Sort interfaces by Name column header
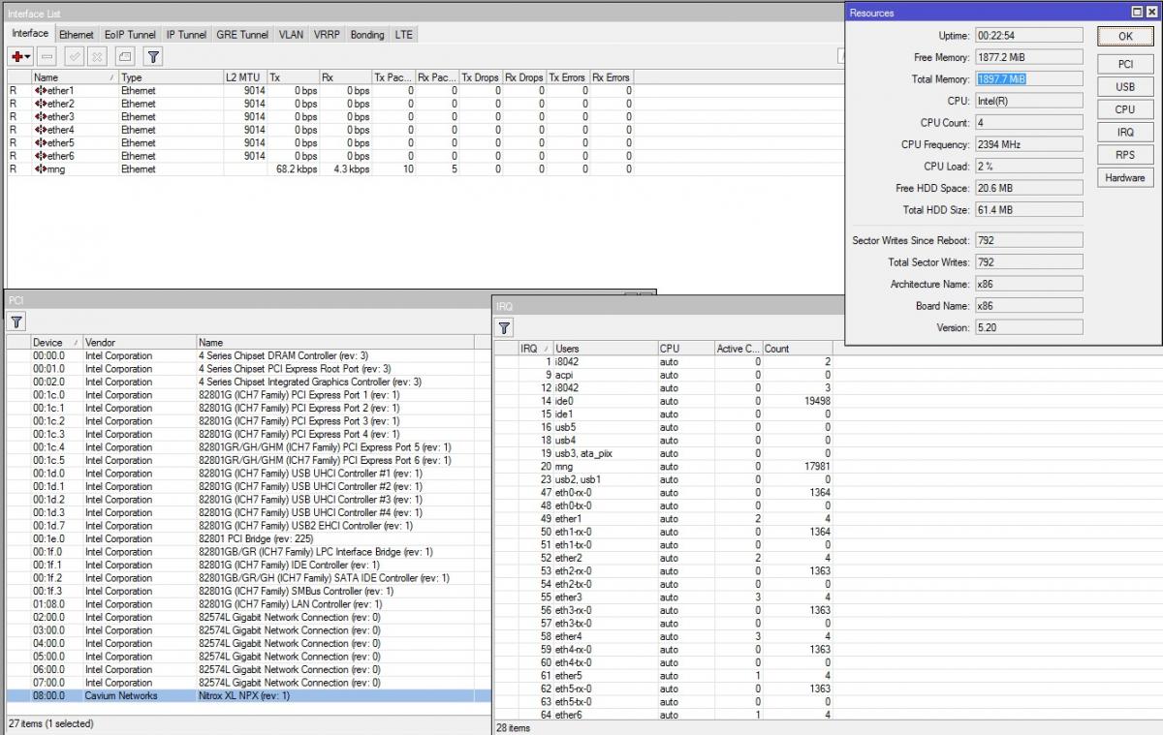The width and height of the screenshot is (1163, 735). 73,77
